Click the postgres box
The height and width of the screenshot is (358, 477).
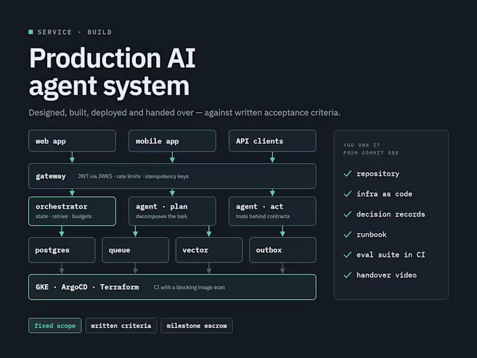click(62, 250)
